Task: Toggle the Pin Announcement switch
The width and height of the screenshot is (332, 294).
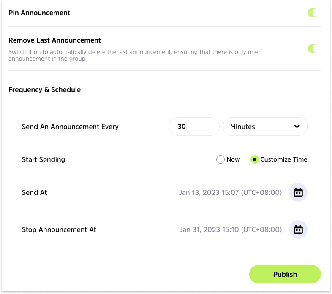Action: tap(313, 13)
